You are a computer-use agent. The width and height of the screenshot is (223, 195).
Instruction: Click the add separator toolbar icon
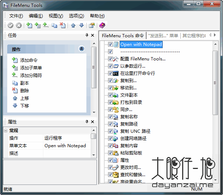click(x=46, y=25)
